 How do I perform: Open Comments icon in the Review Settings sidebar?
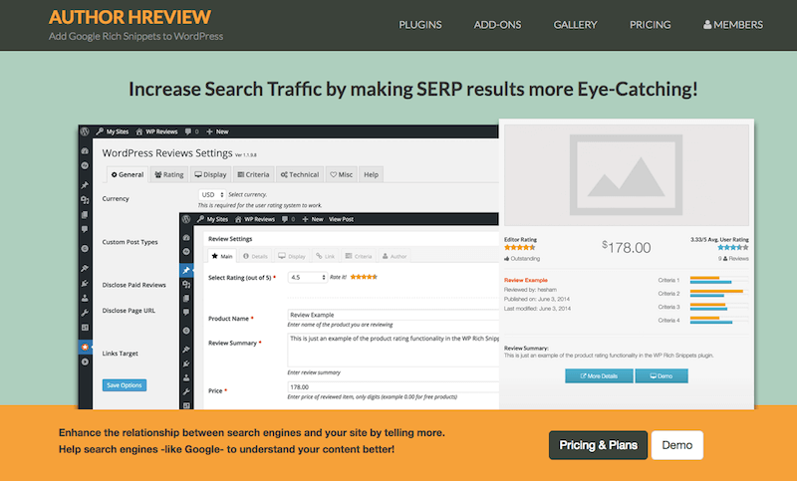coord(186,312)
